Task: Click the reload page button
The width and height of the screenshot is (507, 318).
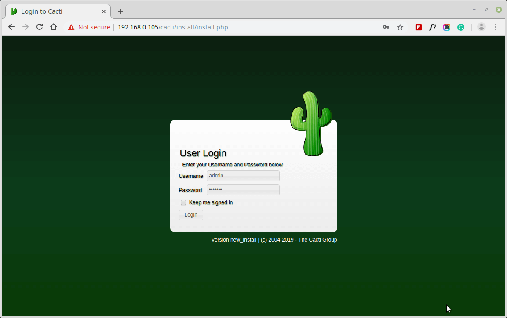Action: tap(40, 27)
